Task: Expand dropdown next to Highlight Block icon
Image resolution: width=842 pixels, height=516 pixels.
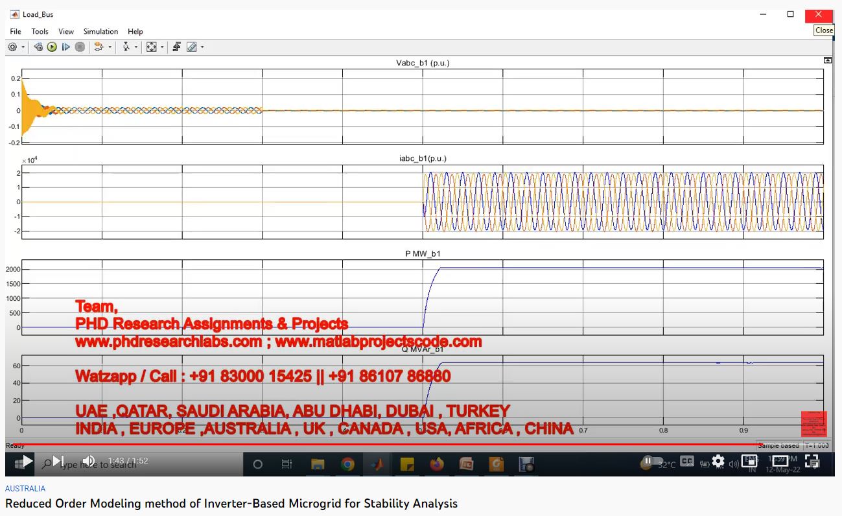Action: [x=110, y=47]
